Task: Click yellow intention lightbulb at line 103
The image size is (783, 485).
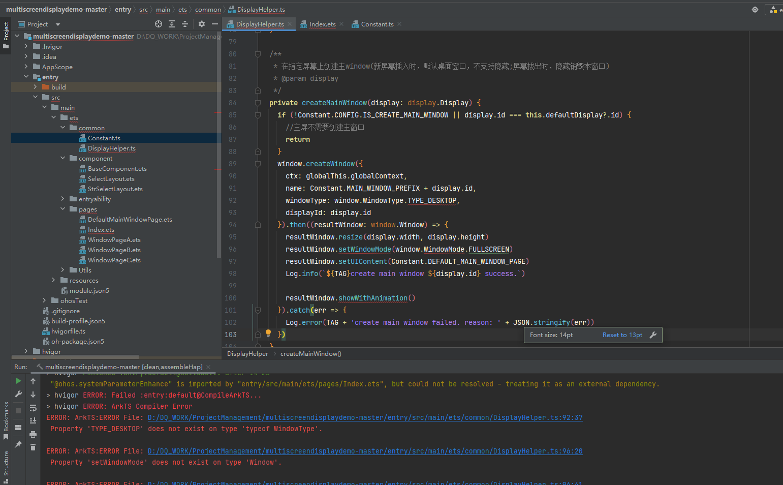Action: 268,334
